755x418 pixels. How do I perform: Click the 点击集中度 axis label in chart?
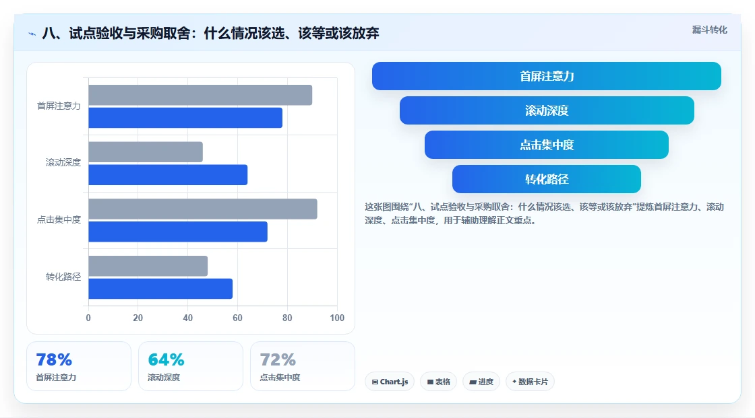59,220
